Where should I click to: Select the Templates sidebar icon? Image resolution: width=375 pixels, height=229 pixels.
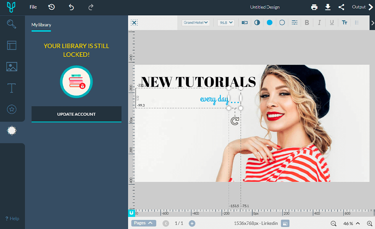(12, 45)
